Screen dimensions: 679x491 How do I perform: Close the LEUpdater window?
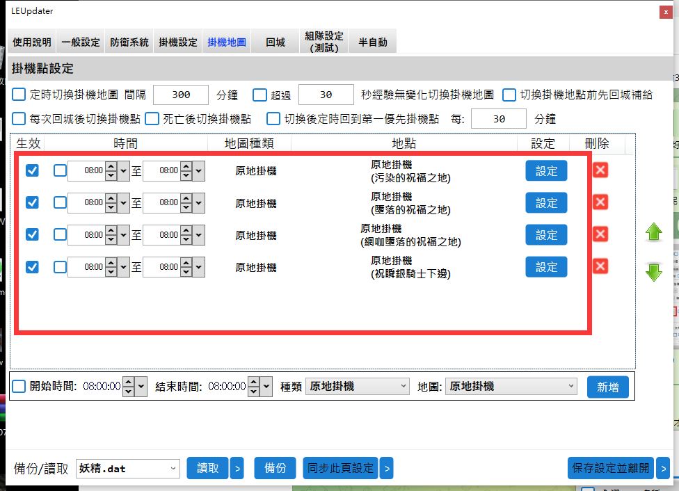tap(666, 12)
